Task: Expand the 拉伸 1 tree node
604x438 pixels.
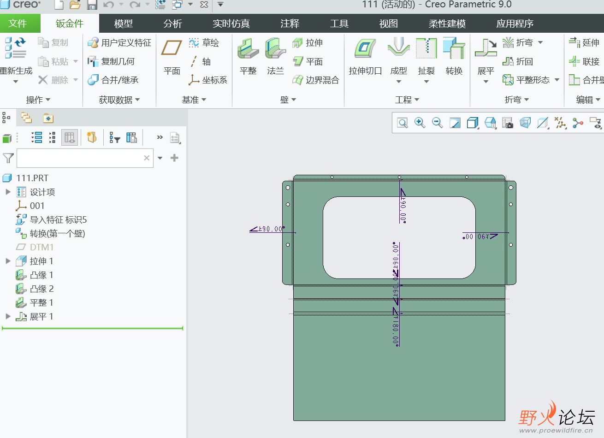Action: [8, 261]
